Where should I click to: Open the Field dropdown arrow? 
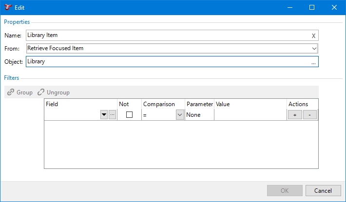pos(103,115)
